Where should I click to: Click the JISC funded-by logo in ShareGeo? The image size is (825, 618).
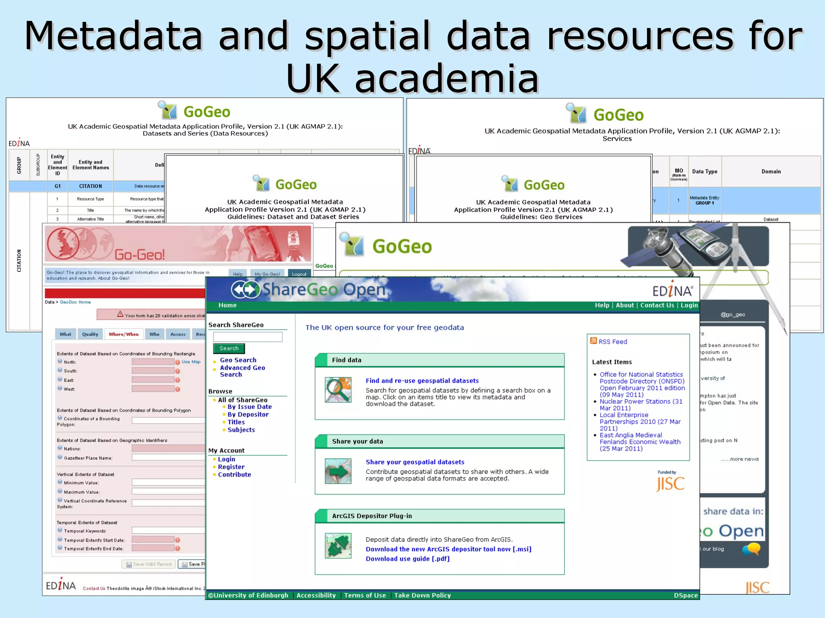[670, 484]
